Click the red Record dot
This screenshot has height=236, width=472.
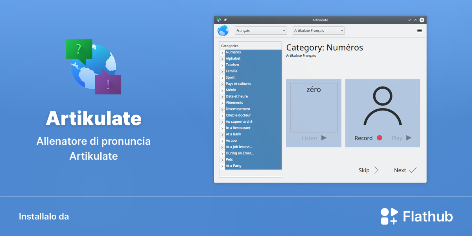[379, 138]
